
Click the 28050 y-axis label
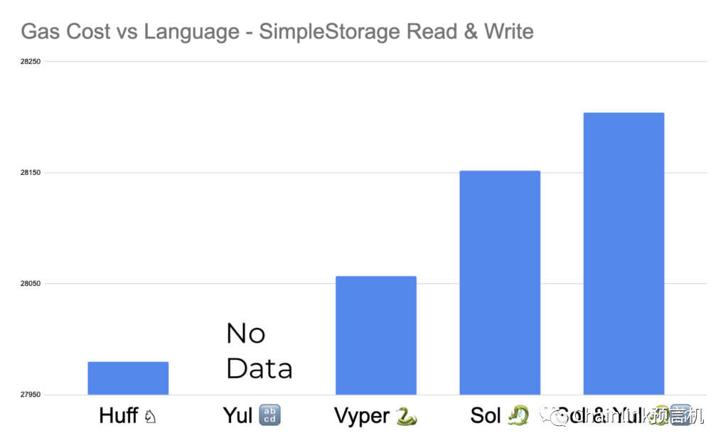pyautogui.click(x=30, y=284)
